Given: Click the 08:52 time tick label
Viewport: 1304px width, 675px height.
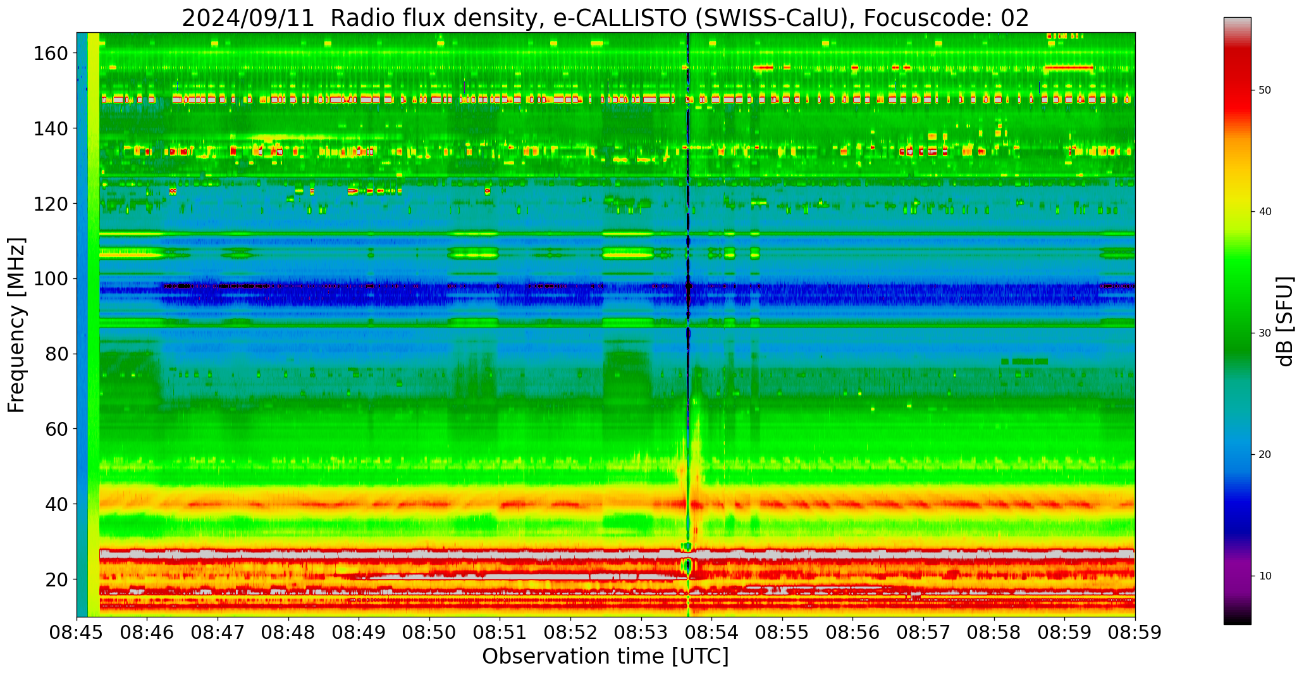Looking at the screenshot, I should coord(570,633).
